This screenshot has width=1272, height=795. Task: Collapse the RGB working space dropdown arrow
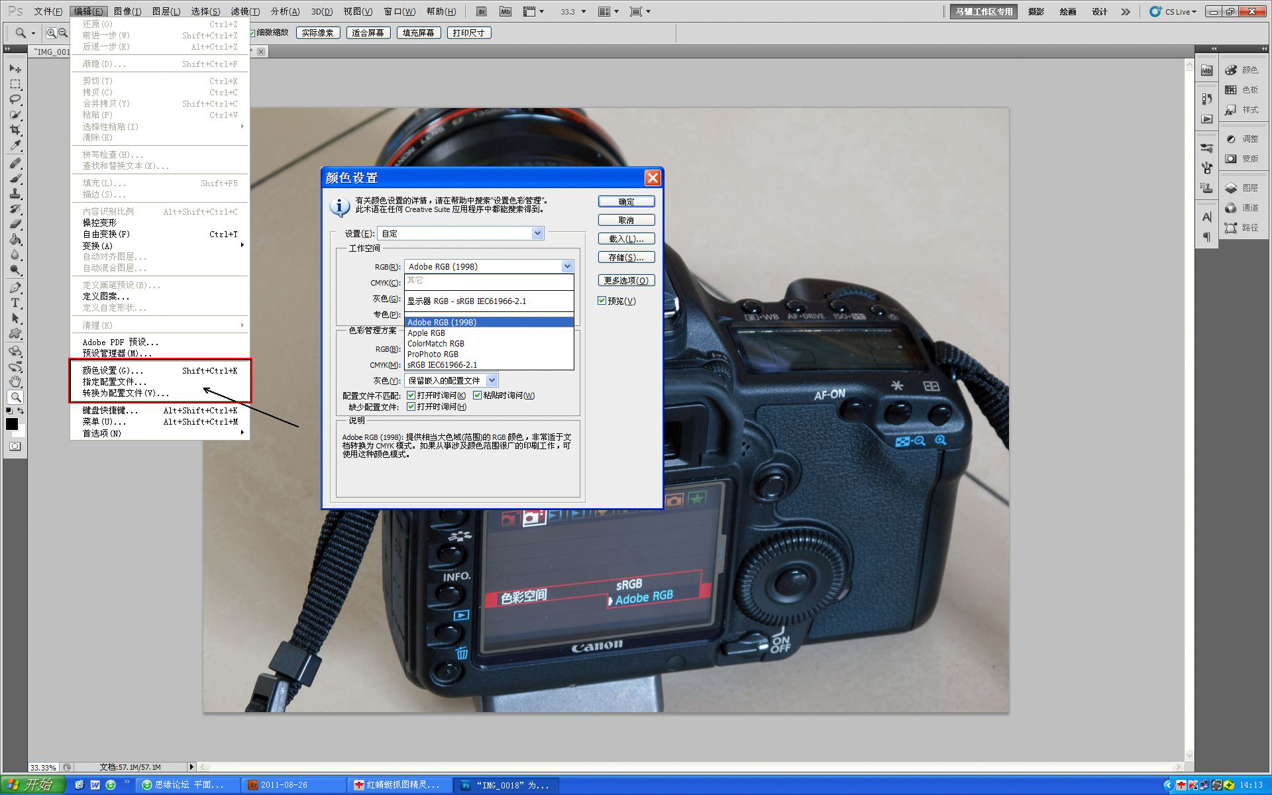567,266
